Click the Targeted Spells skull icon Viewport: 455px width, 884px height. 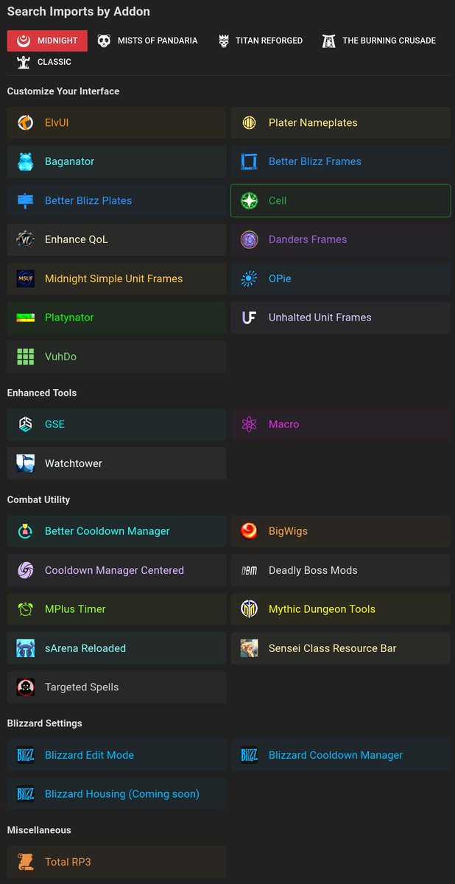(26, 688)
